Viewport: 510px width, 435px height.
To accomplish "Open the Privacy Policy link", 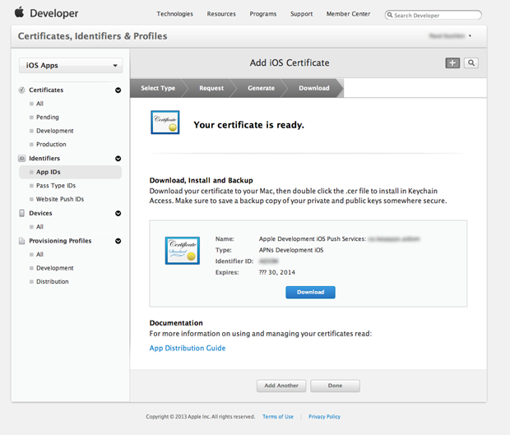I will [x=324, y=416].
